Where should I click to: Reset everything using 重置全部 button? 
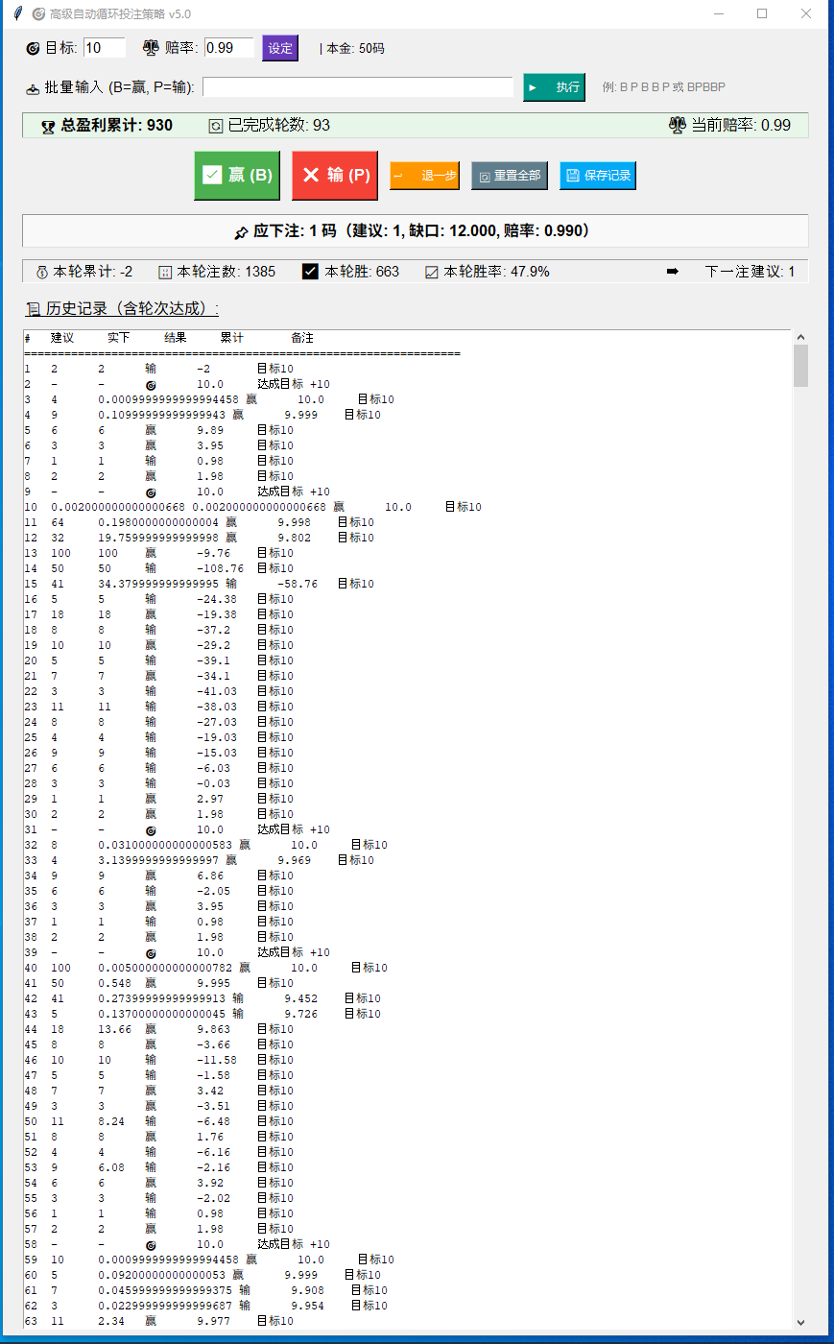(x=509, y=176)
